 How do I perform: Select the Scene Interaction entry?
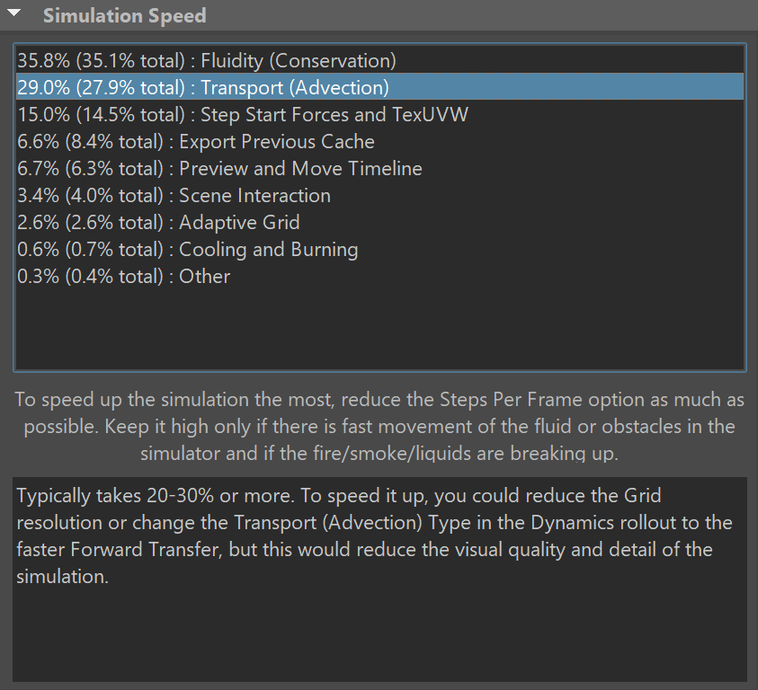point(380,196)
